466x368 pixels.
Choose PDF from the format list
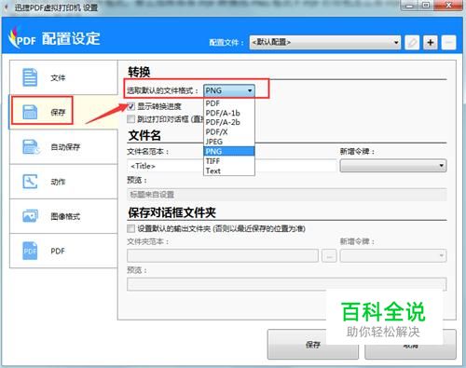tap(229, 103)
